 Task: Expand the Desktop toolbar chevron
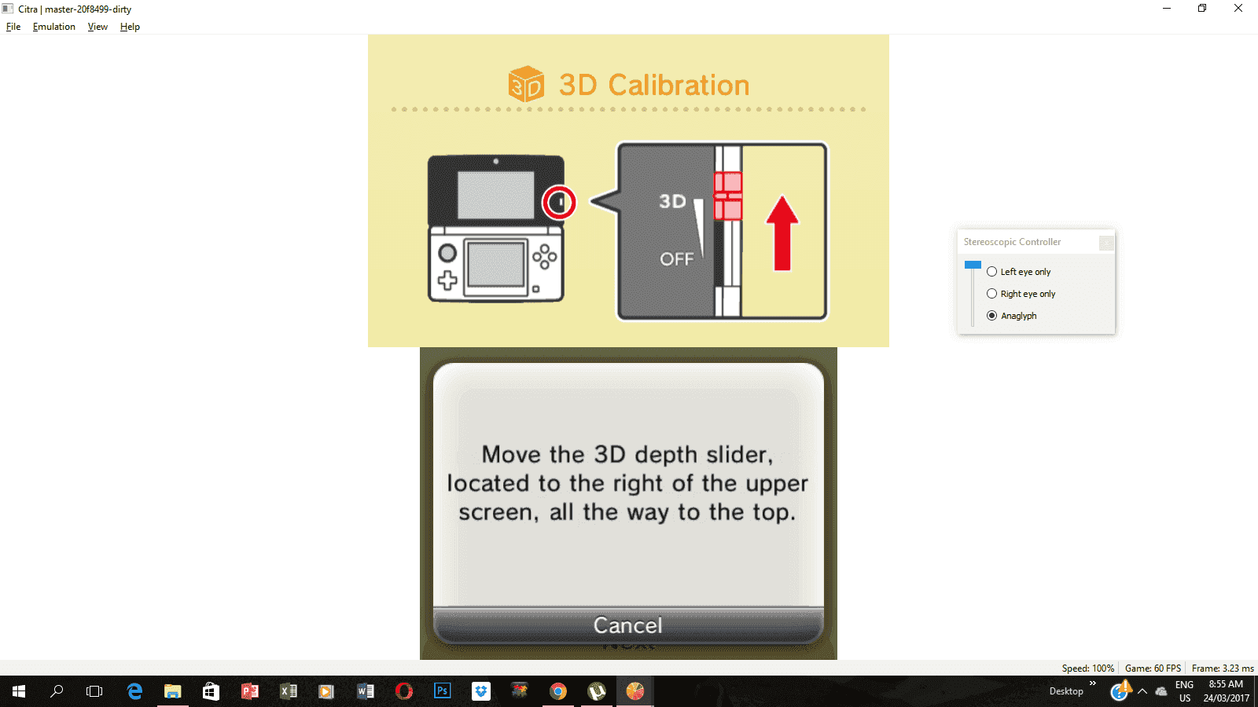pos(1093,684)
